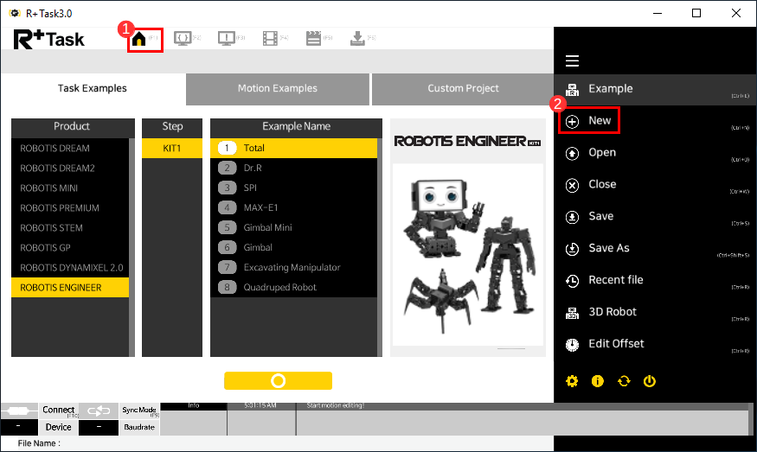Click the download (F6) toolbar icon
Screen dimensions: 757x452
(357, 38)
